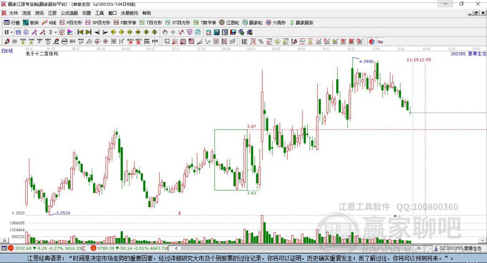The width and height of the screenshot is (487, 263).
Task: Click the 深 index status entry
Action: (x=129, y=248)
